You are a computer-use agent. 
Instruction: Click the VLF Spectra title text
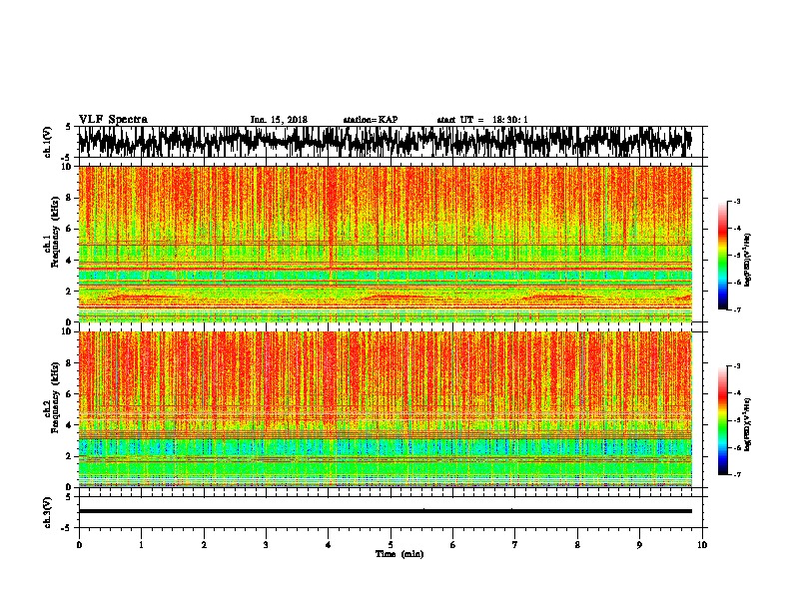pyautogui.click(x=113, y=120)
